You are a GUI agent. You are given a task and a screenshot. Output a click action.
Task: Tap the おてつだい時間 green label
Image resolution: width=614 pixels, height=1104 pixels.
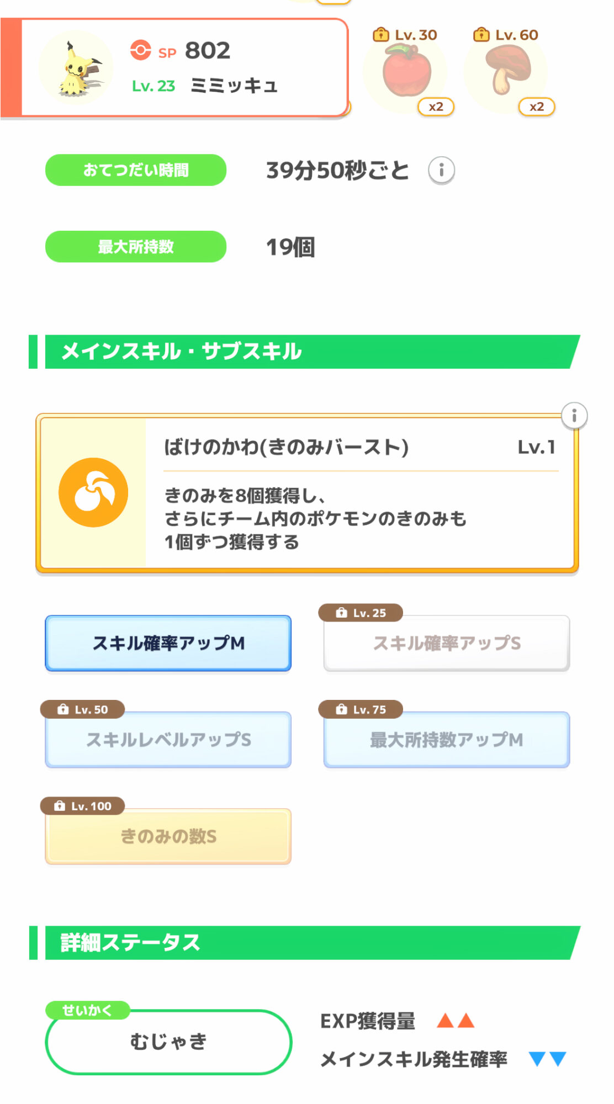click(x=136, y=170)
